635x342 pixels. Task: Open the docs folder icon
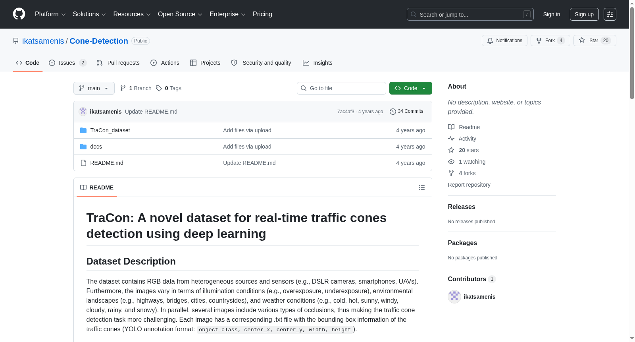coord(83,147)
